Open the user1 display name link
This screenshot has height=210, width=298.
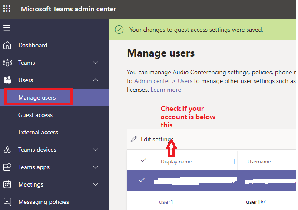pos(166,202)
